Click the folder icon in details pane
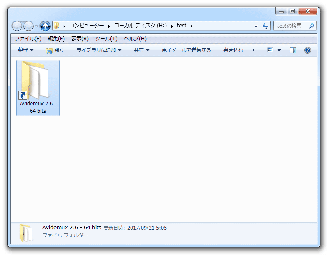This screenshot has width=329, height=256. point(26,233)
